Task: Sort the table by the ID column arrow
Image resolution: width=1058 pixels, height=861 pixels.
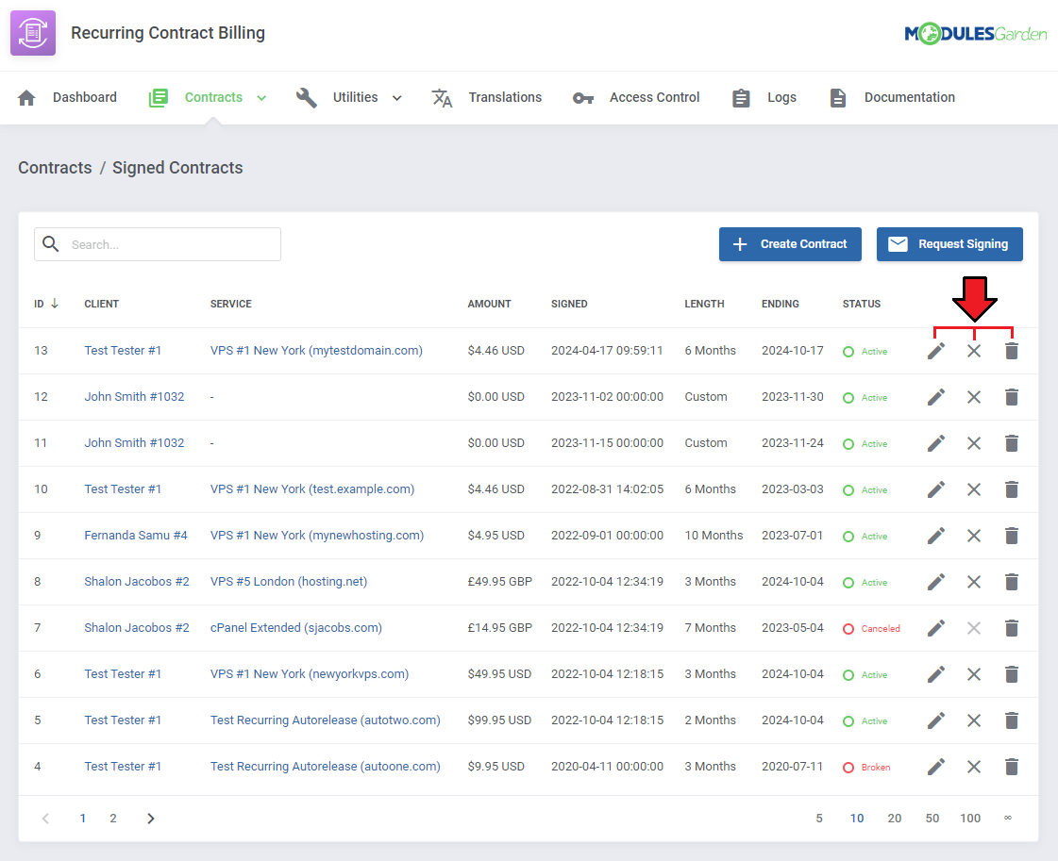Action: click(55, 304)
